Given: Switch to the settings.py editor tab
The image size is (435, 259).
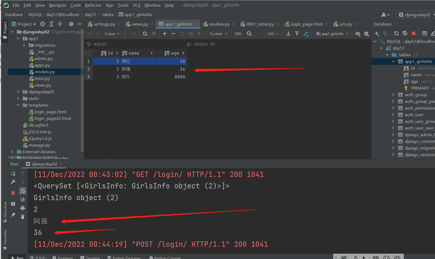Looking at the screenshot, I should pos(104,24).
